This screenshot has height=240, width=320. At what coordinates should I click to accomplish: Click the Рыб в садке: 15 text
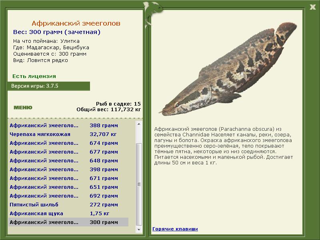coord(118,104)
